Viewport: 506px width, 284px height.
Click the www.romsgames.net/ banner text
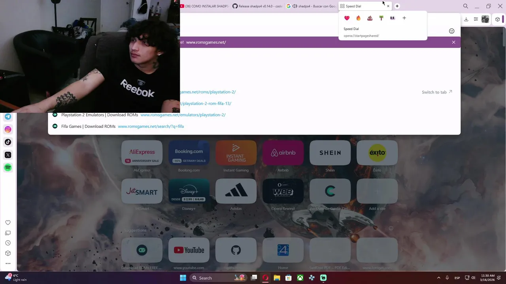click(206, 42)
